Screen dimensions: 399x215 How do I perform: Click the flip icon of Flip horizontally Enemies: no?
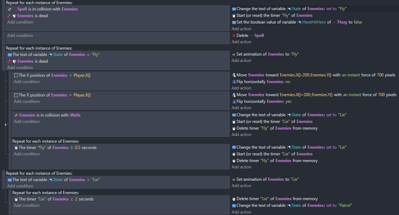coord(234,82)
